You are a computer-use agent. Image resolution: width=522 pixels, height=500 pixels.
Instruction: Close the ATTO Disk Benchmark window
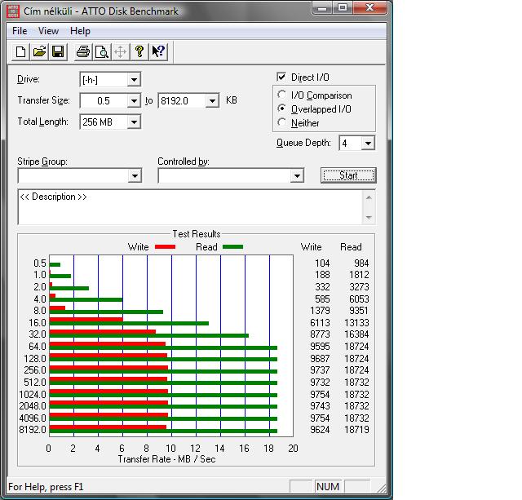coord(369,7)
